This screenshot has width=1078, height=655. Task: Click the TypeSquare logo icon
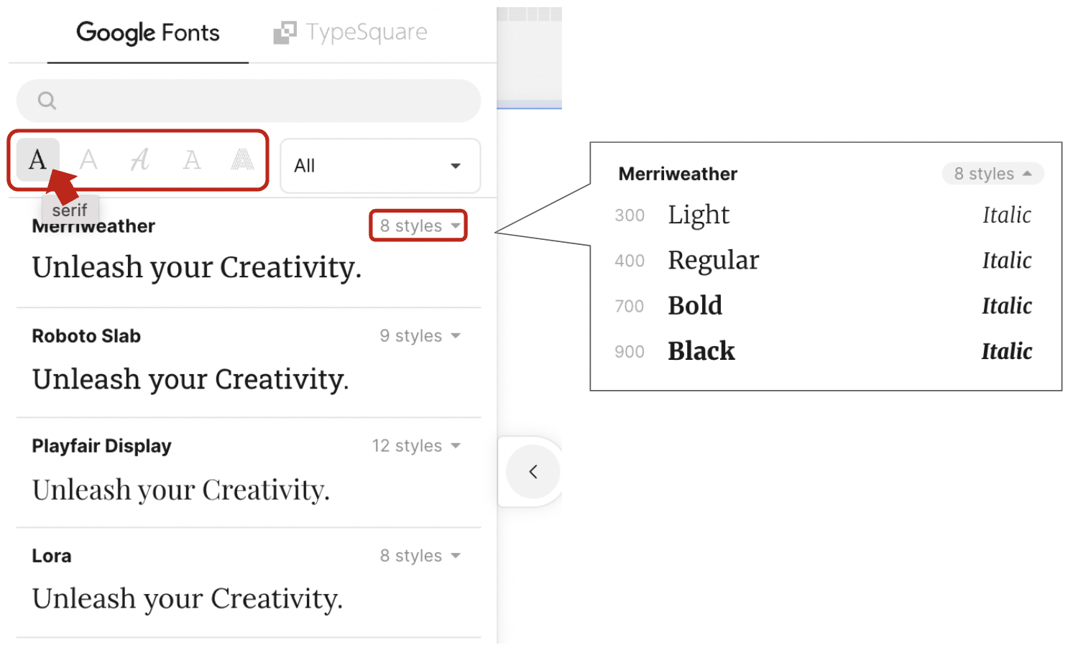[x=285, y=32]
